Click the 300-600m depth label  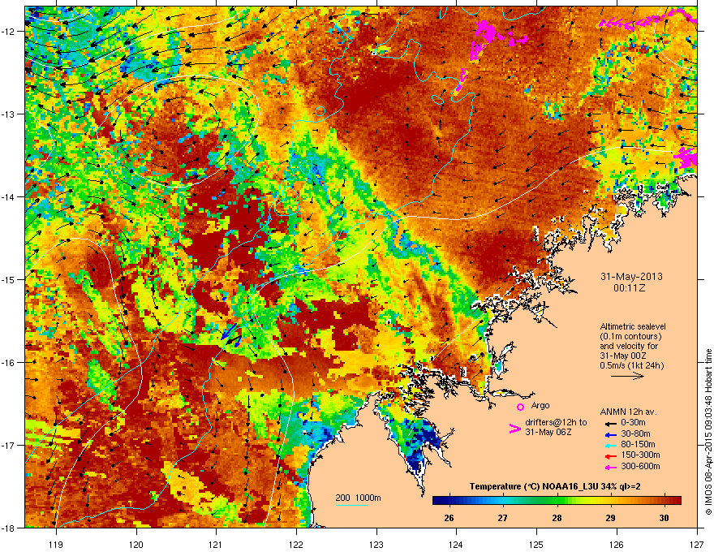640,466
